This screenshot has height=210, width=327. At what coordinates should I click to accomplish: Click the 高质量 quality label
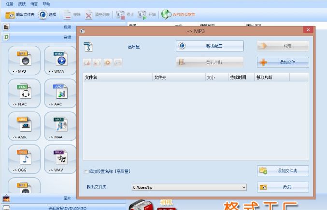134,47
